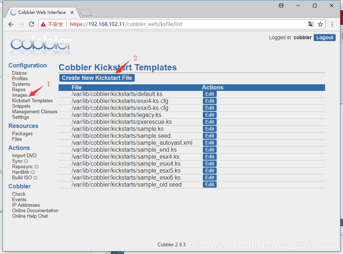This screenshot has height=254, width=343.
Task: Click /var/lib/cobbler/kickstarts/default.ks path text
Action: pyautogui.click(x=117, y=94)
